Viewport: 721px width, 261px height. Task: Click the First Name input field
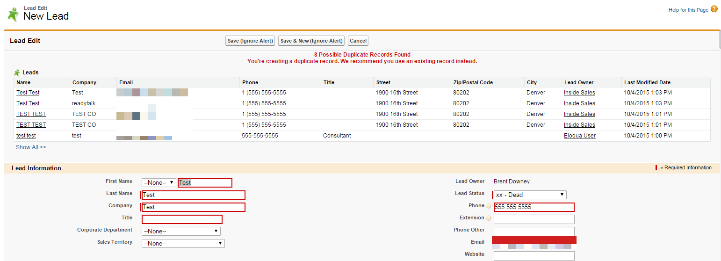point(205,183)
